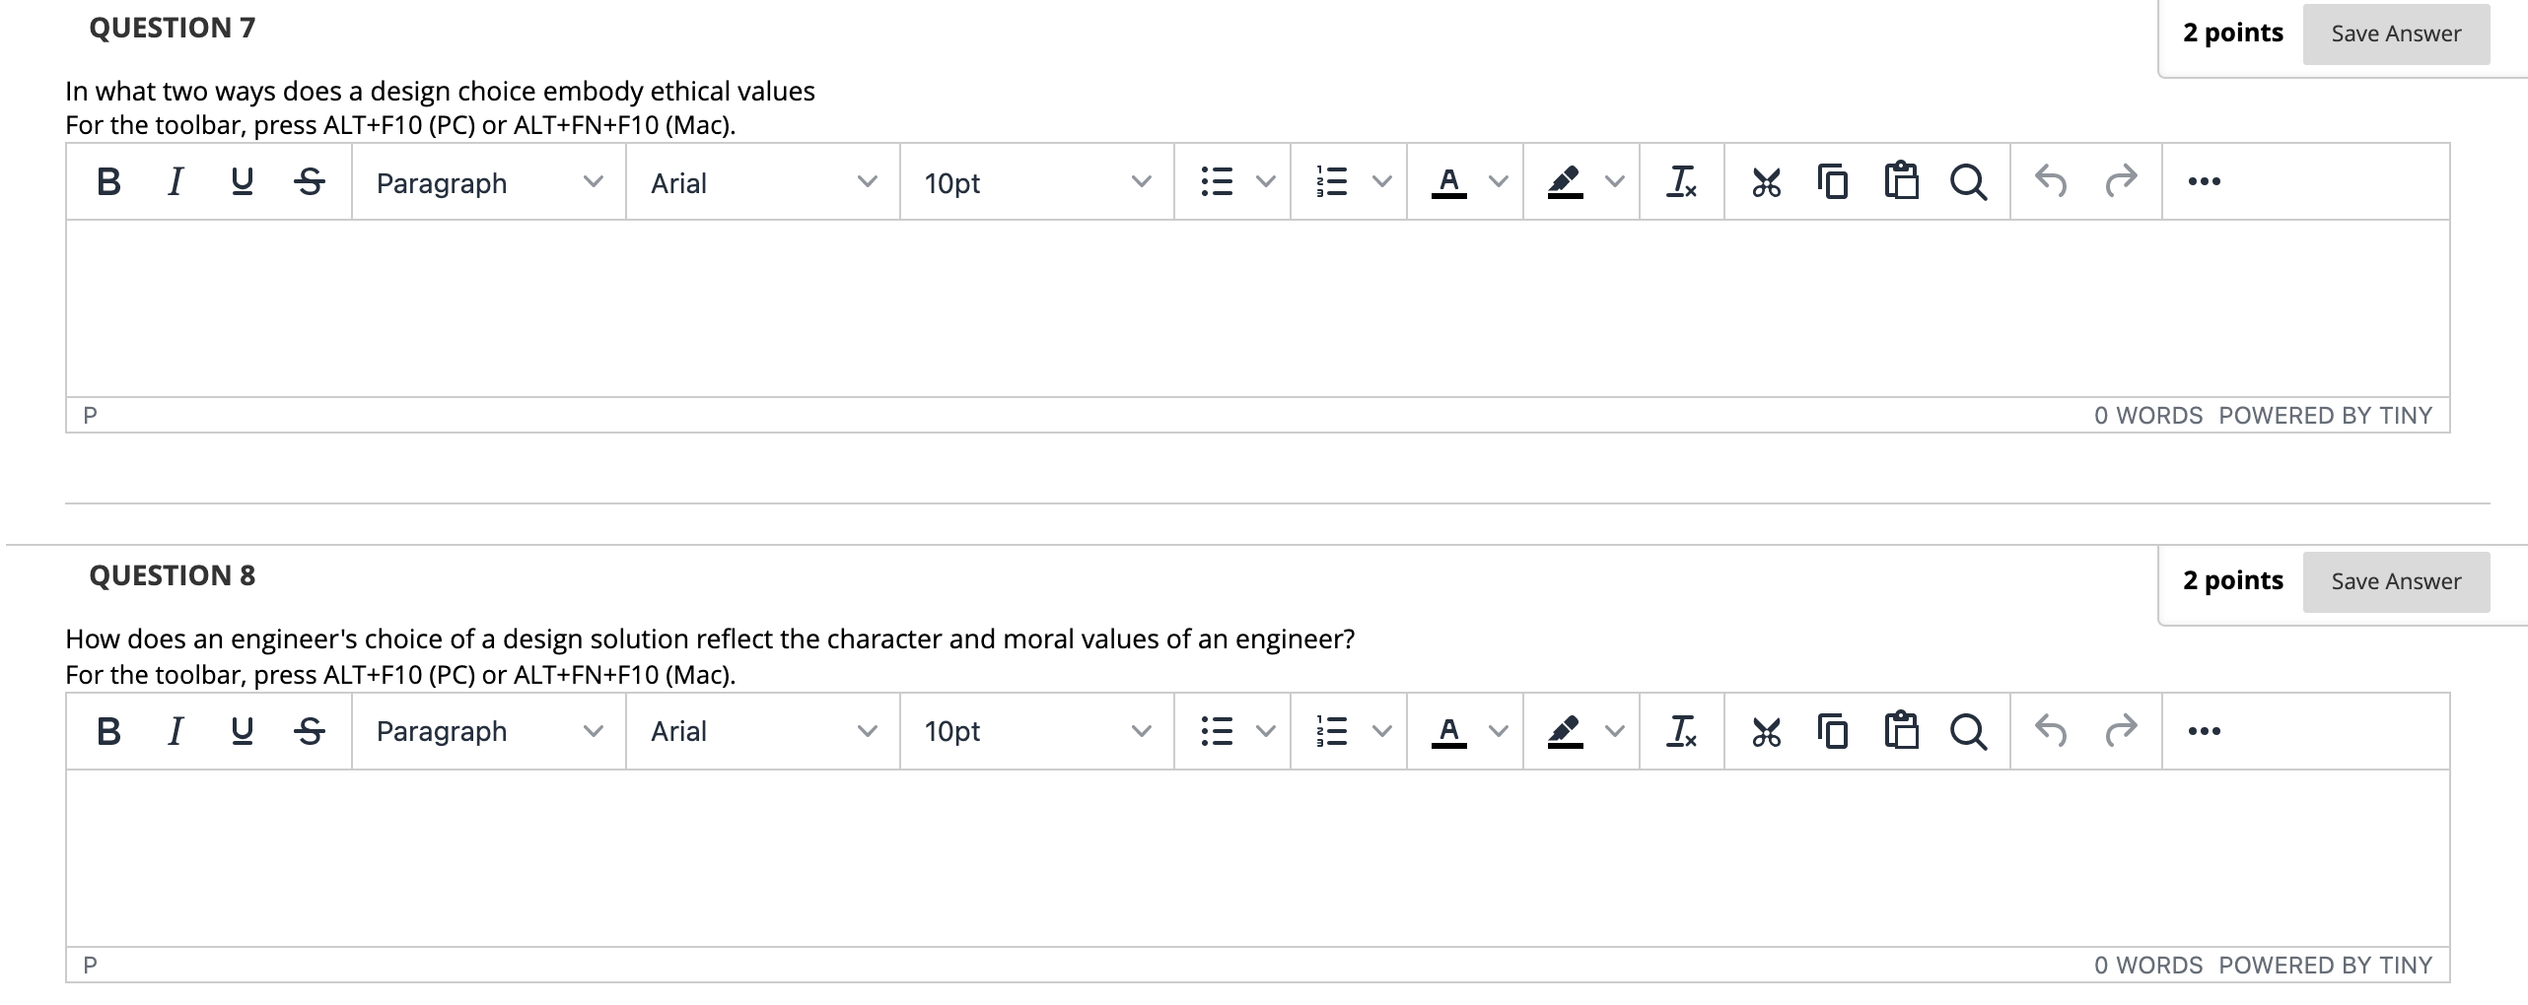
Task: Paste clipboard in Question 7 editor
Action: pos(1901,182)
